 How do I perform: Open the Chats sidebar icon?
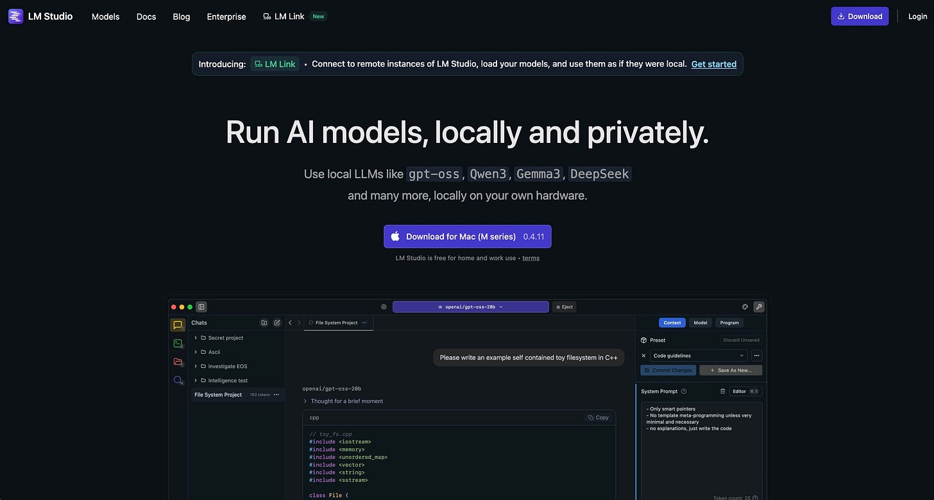(178, 325)
